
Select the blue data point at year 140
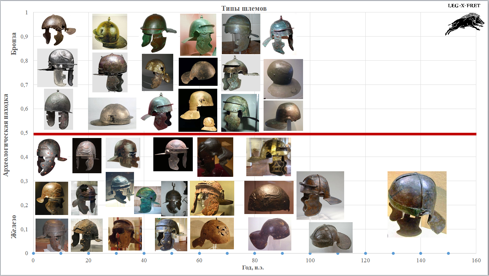click(421, 253)
